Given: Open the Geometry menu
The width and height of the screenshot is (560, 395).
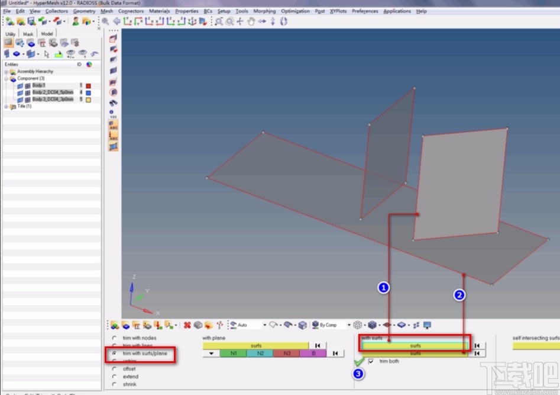Looking at the screenshot, I should coord(84,11).
